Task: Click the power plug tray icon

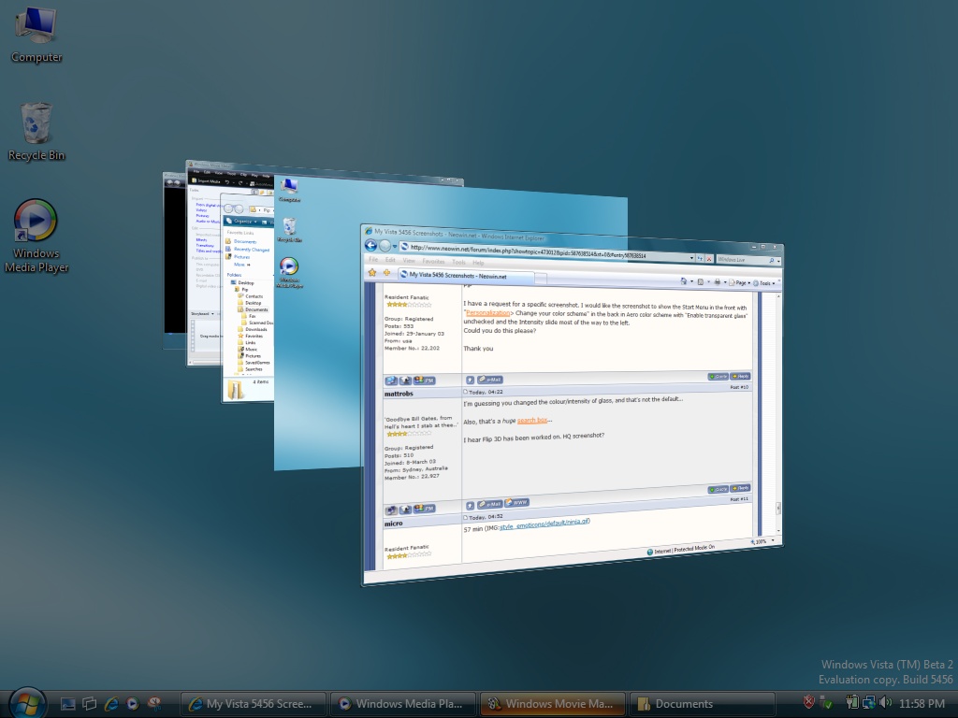Action: coord(851,703)
